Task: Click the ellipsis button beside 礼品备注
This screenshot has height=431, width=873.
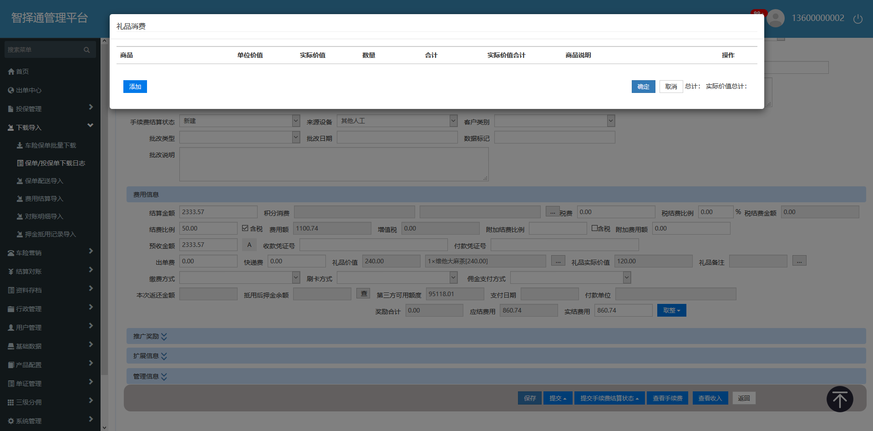Action: click(x=799, y=261)
